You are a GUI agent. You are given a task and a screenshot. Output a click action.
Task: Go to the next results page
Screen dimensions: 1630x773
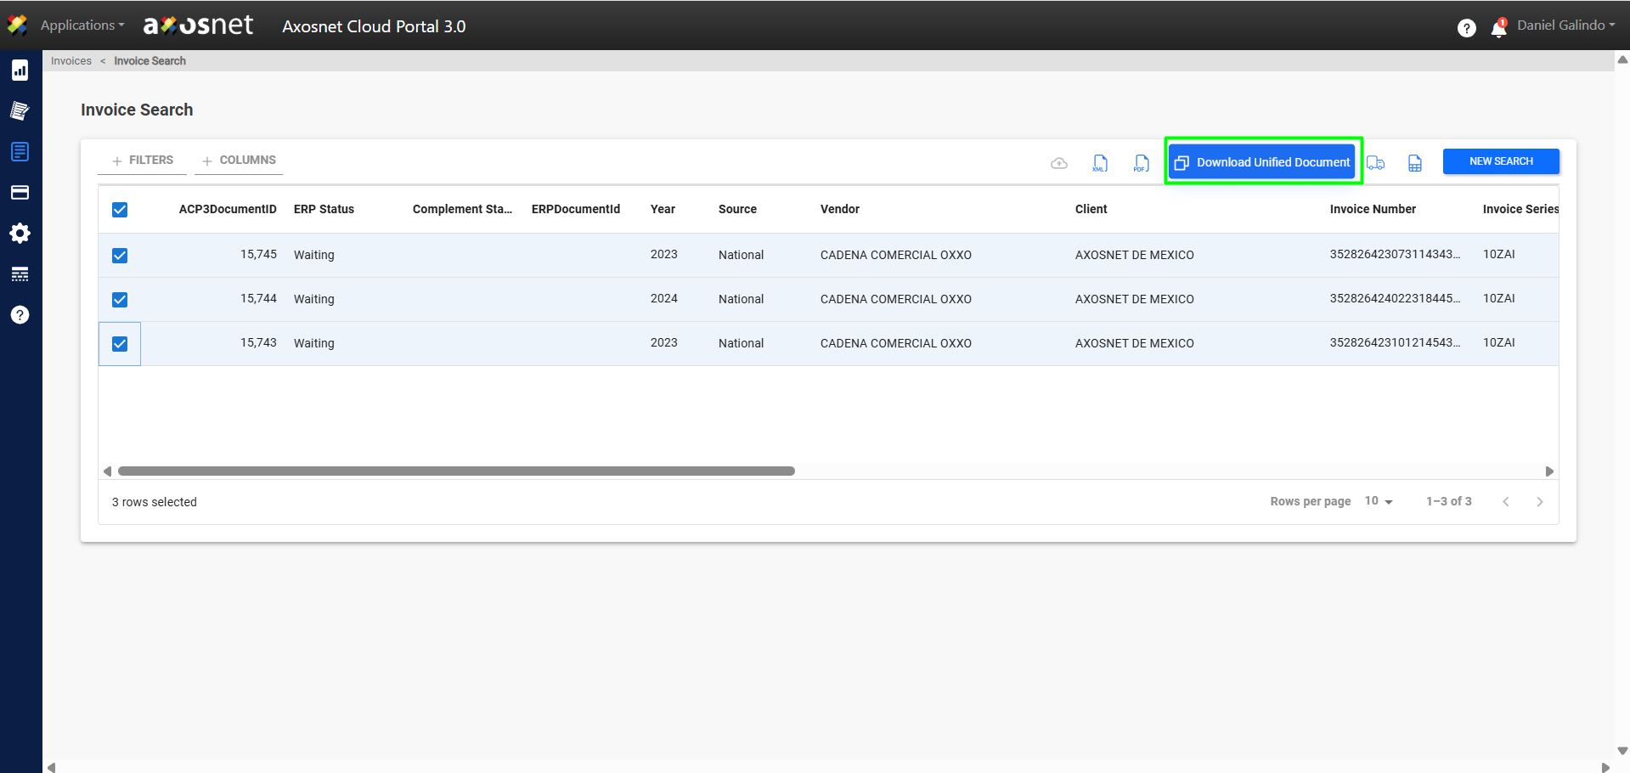[1540, 502]
